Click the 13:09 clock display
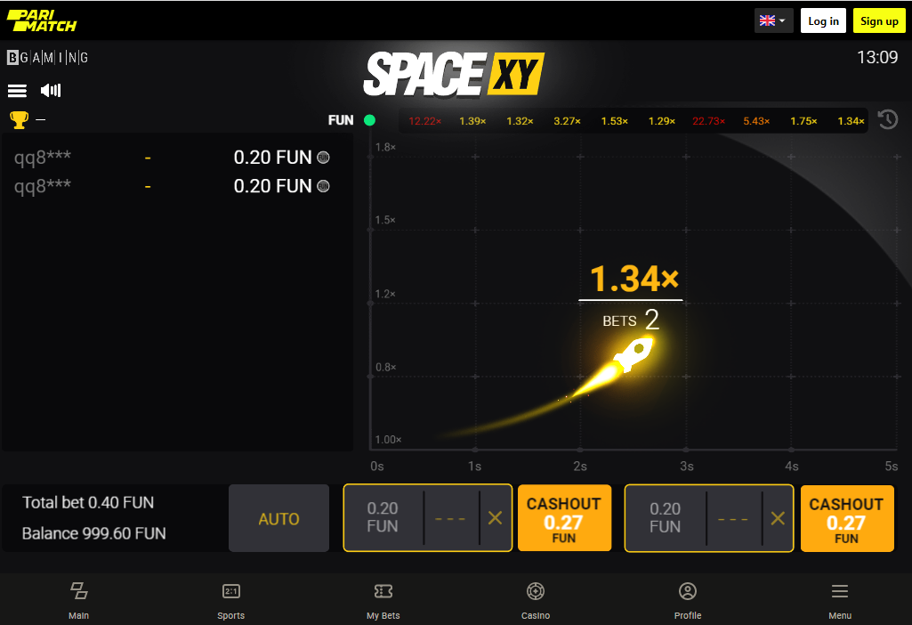The height and width of the screenshot is (625, 912). point(877,57)
